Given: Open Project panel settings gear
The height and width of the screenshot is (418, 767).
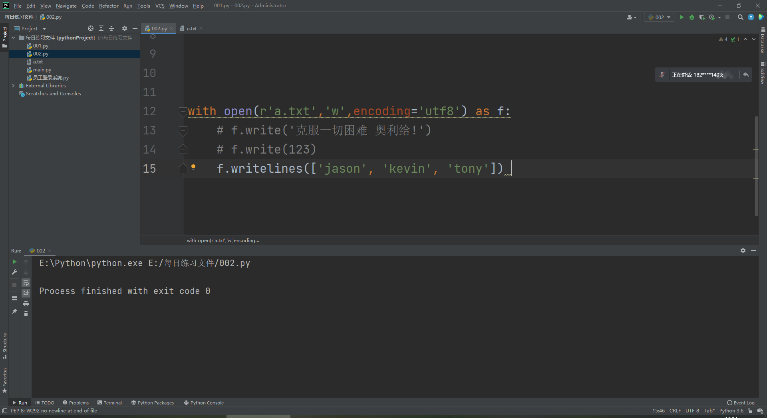Looking at the screenshot, I should point(125,28).
